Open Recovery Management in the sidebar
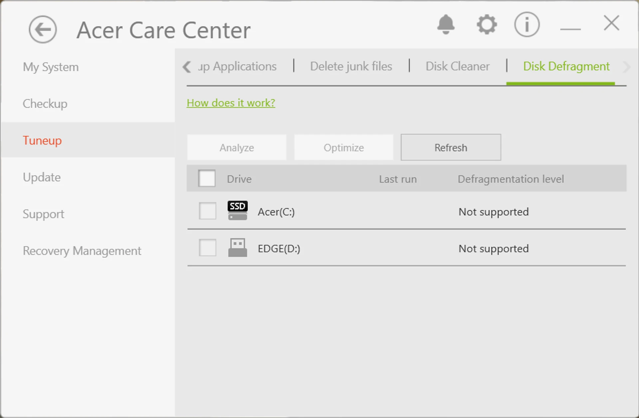The height and width of the screenshot is (418, 639). click(82, 251)
